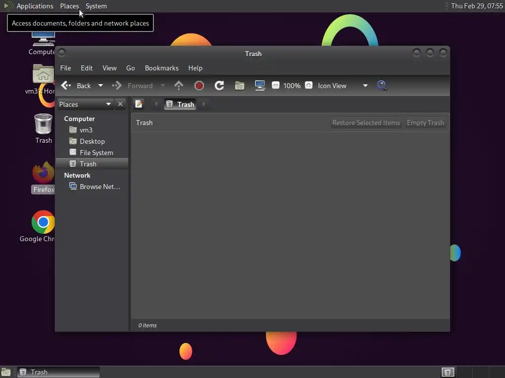505x378 pixels.
Task: Click the magnifier Search icon
Action: (382, 86)
